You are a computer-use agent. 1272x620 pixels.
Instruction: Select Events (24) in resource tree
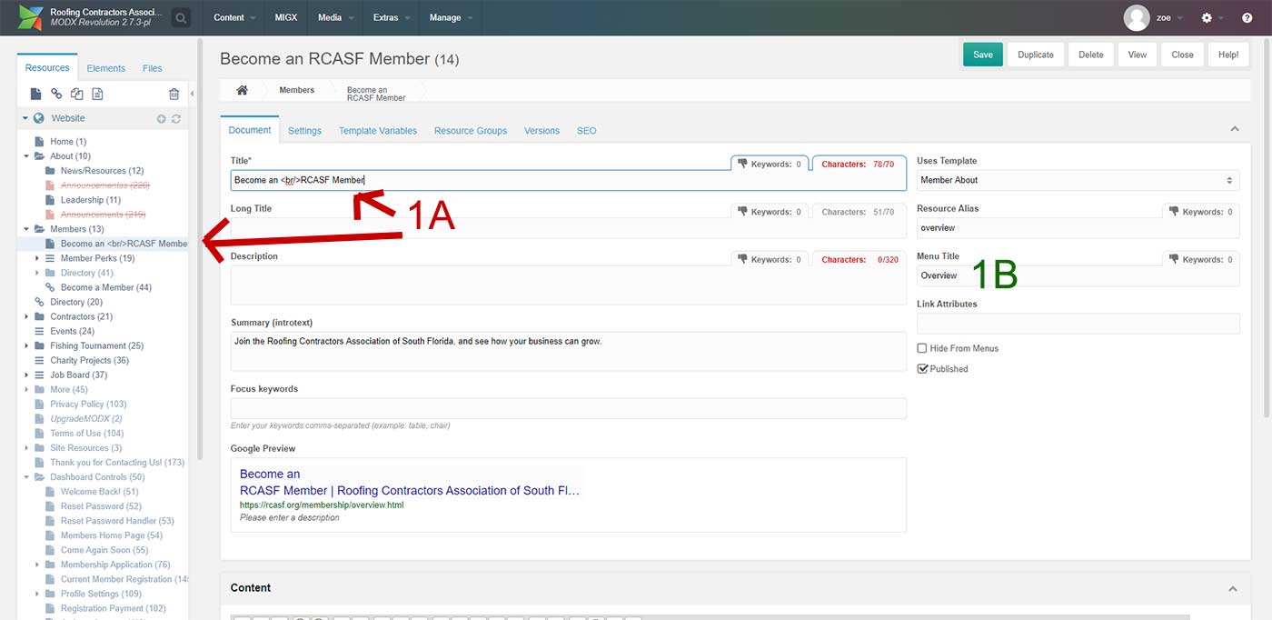point(72,331)
